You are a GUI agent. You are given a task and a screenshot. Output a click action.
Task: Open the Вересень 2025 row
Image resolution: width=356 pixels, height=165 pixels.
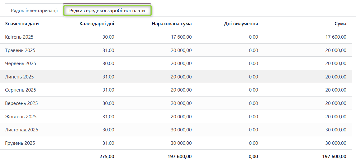pos(21,103)
